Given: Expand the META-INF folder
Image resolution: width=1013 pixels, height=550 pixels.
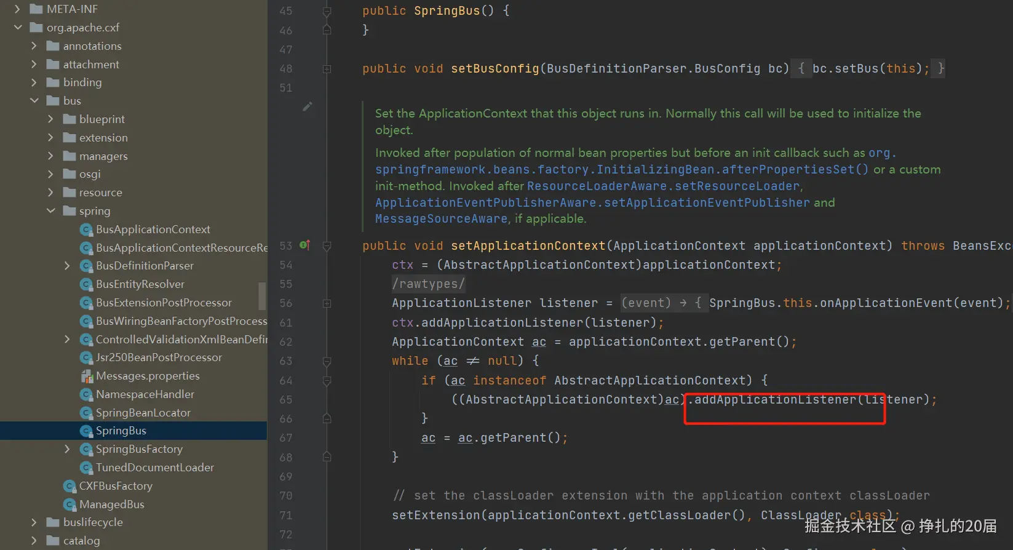Looking at the screenshot, I should [x=18, y=9].
